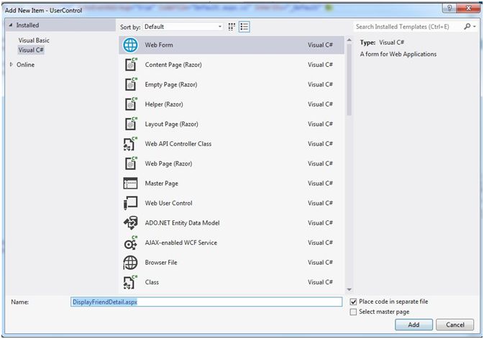484x339 pixels.
Task: Select Visual C# in the template tree
Action: pyautogui.click(x=31, y=50)
